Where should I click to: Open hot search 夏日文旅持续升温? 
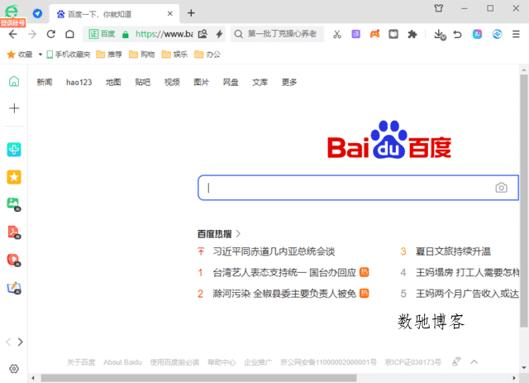[453, 251]
